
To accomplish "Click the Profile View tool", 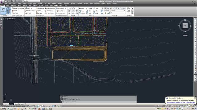I will pos(61,8).
